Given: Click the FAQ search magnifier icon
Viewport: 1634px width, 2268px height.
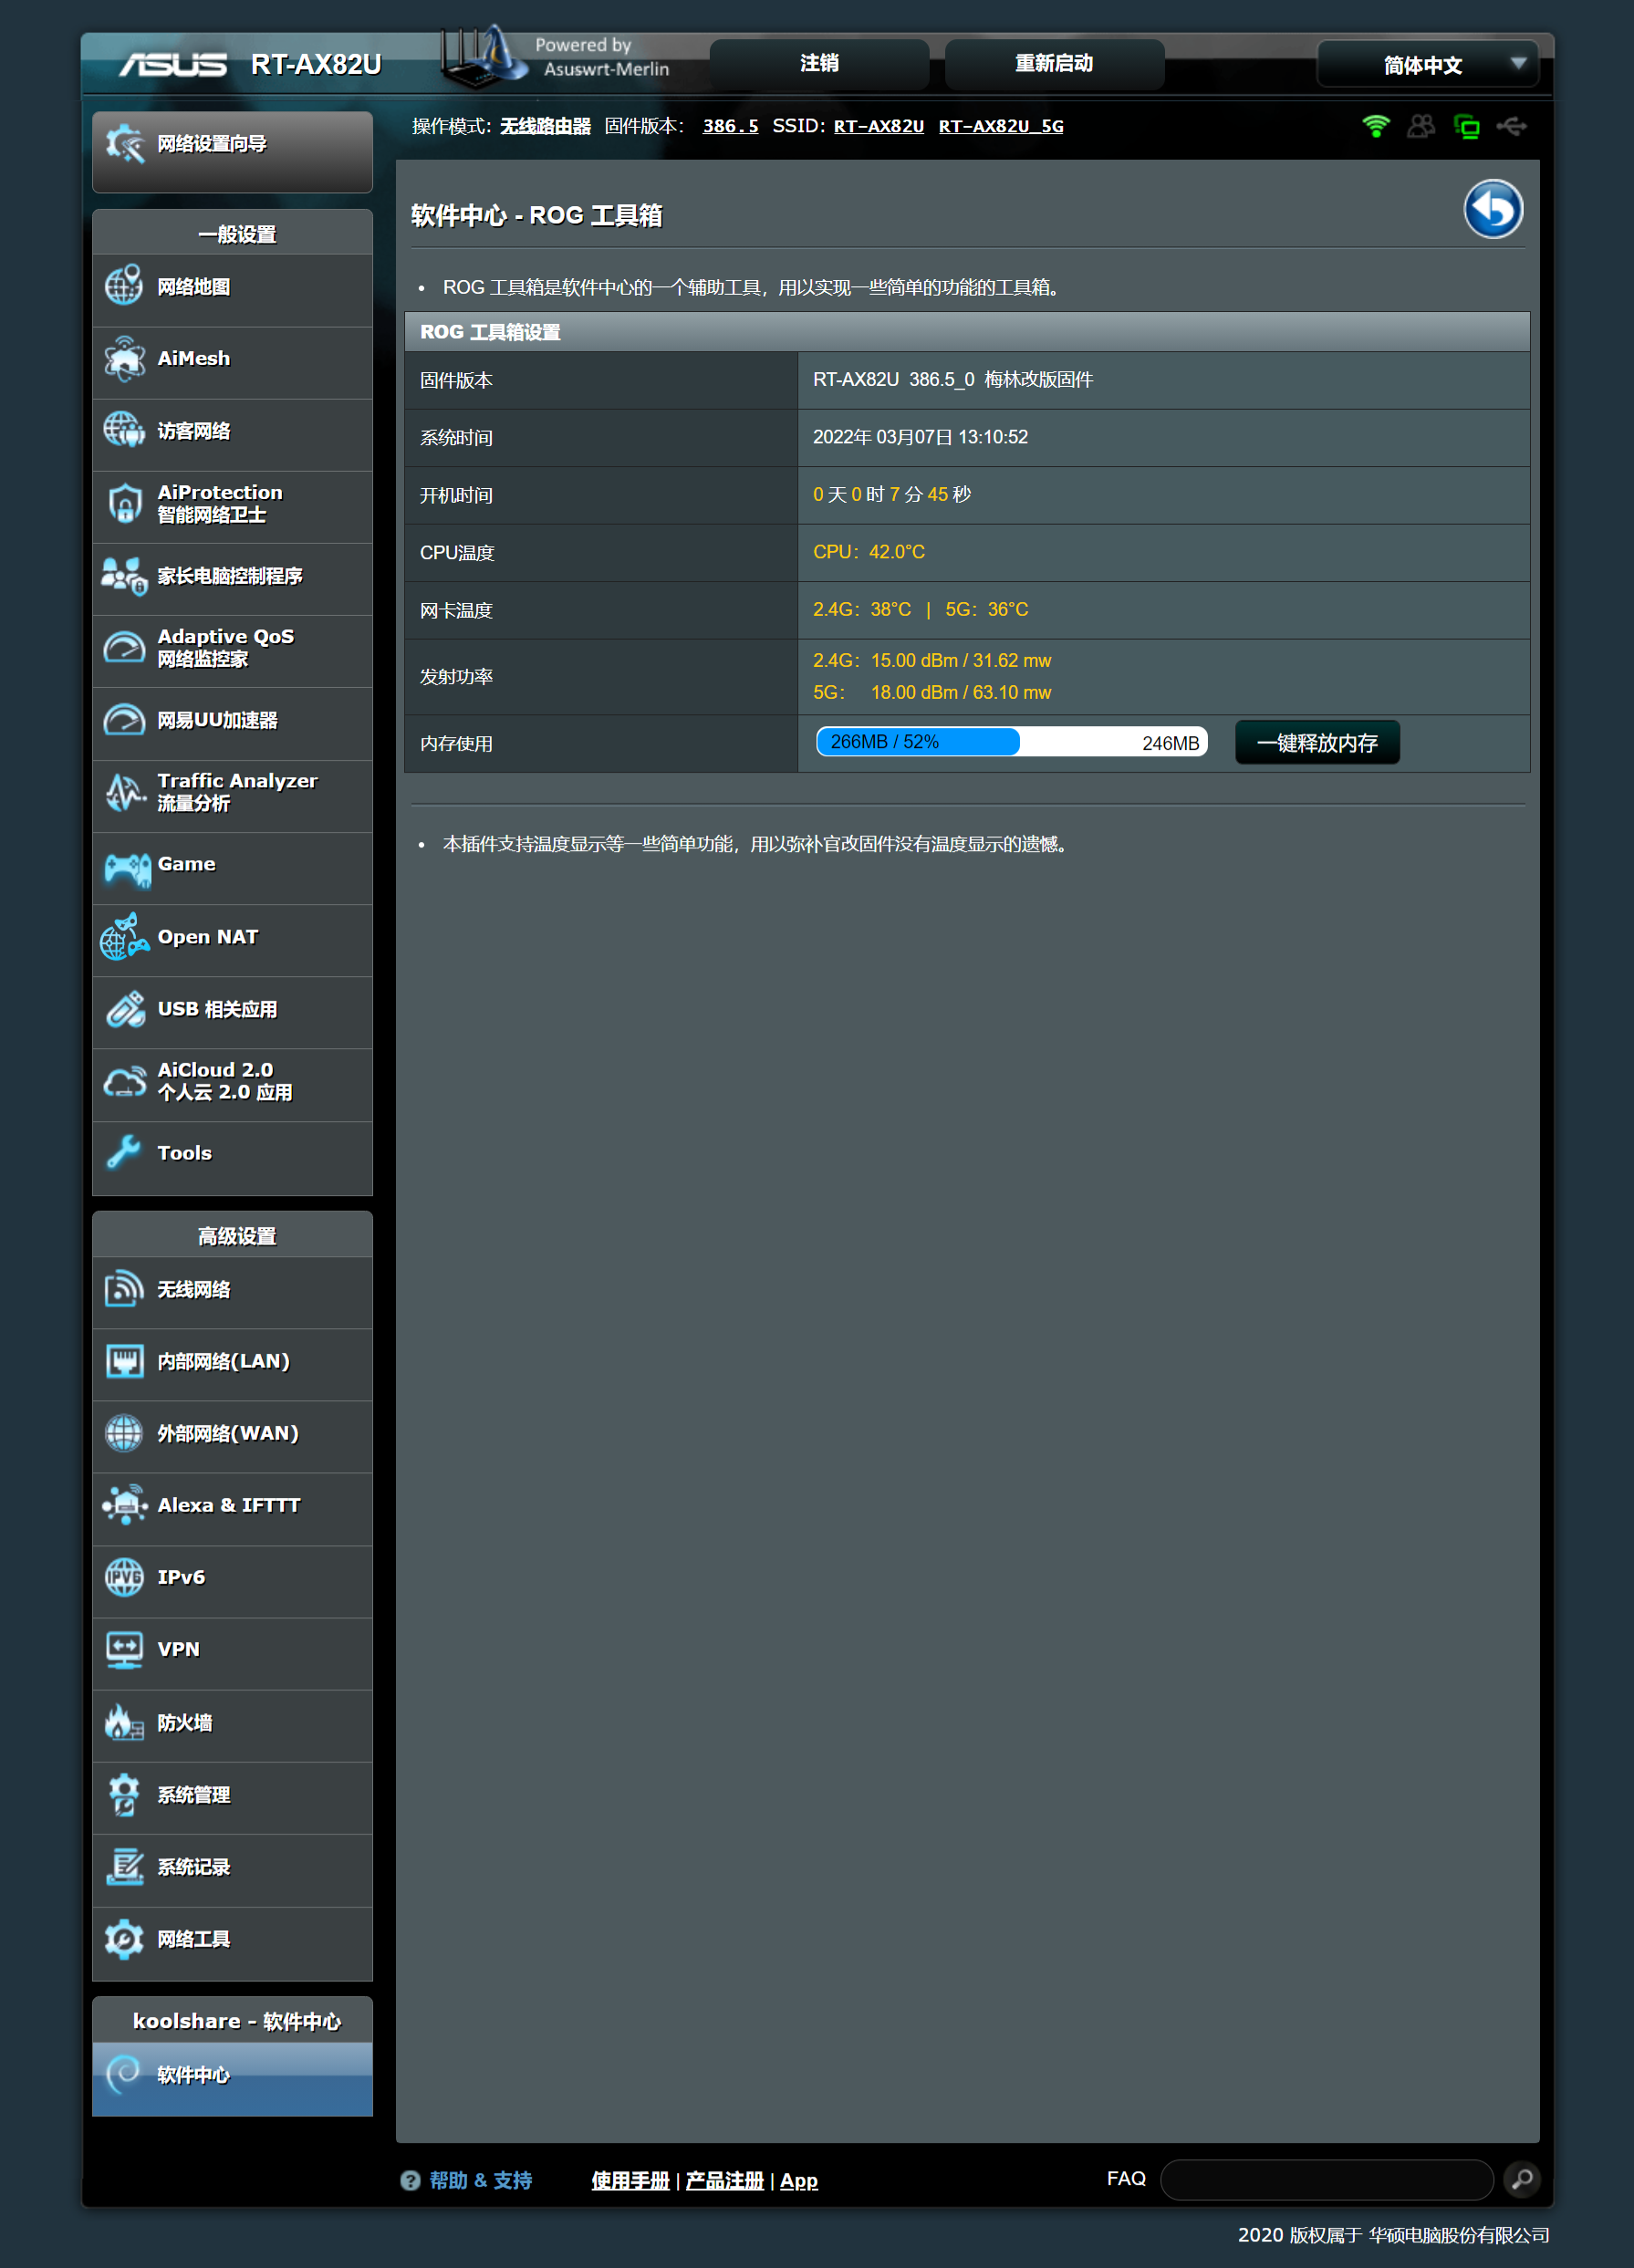Looking at the screenshot, I should (x=1521, y=2178).
